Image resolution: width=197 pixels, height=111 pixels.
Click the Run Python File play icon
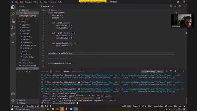pyautogui.click(x=175, y=6)
